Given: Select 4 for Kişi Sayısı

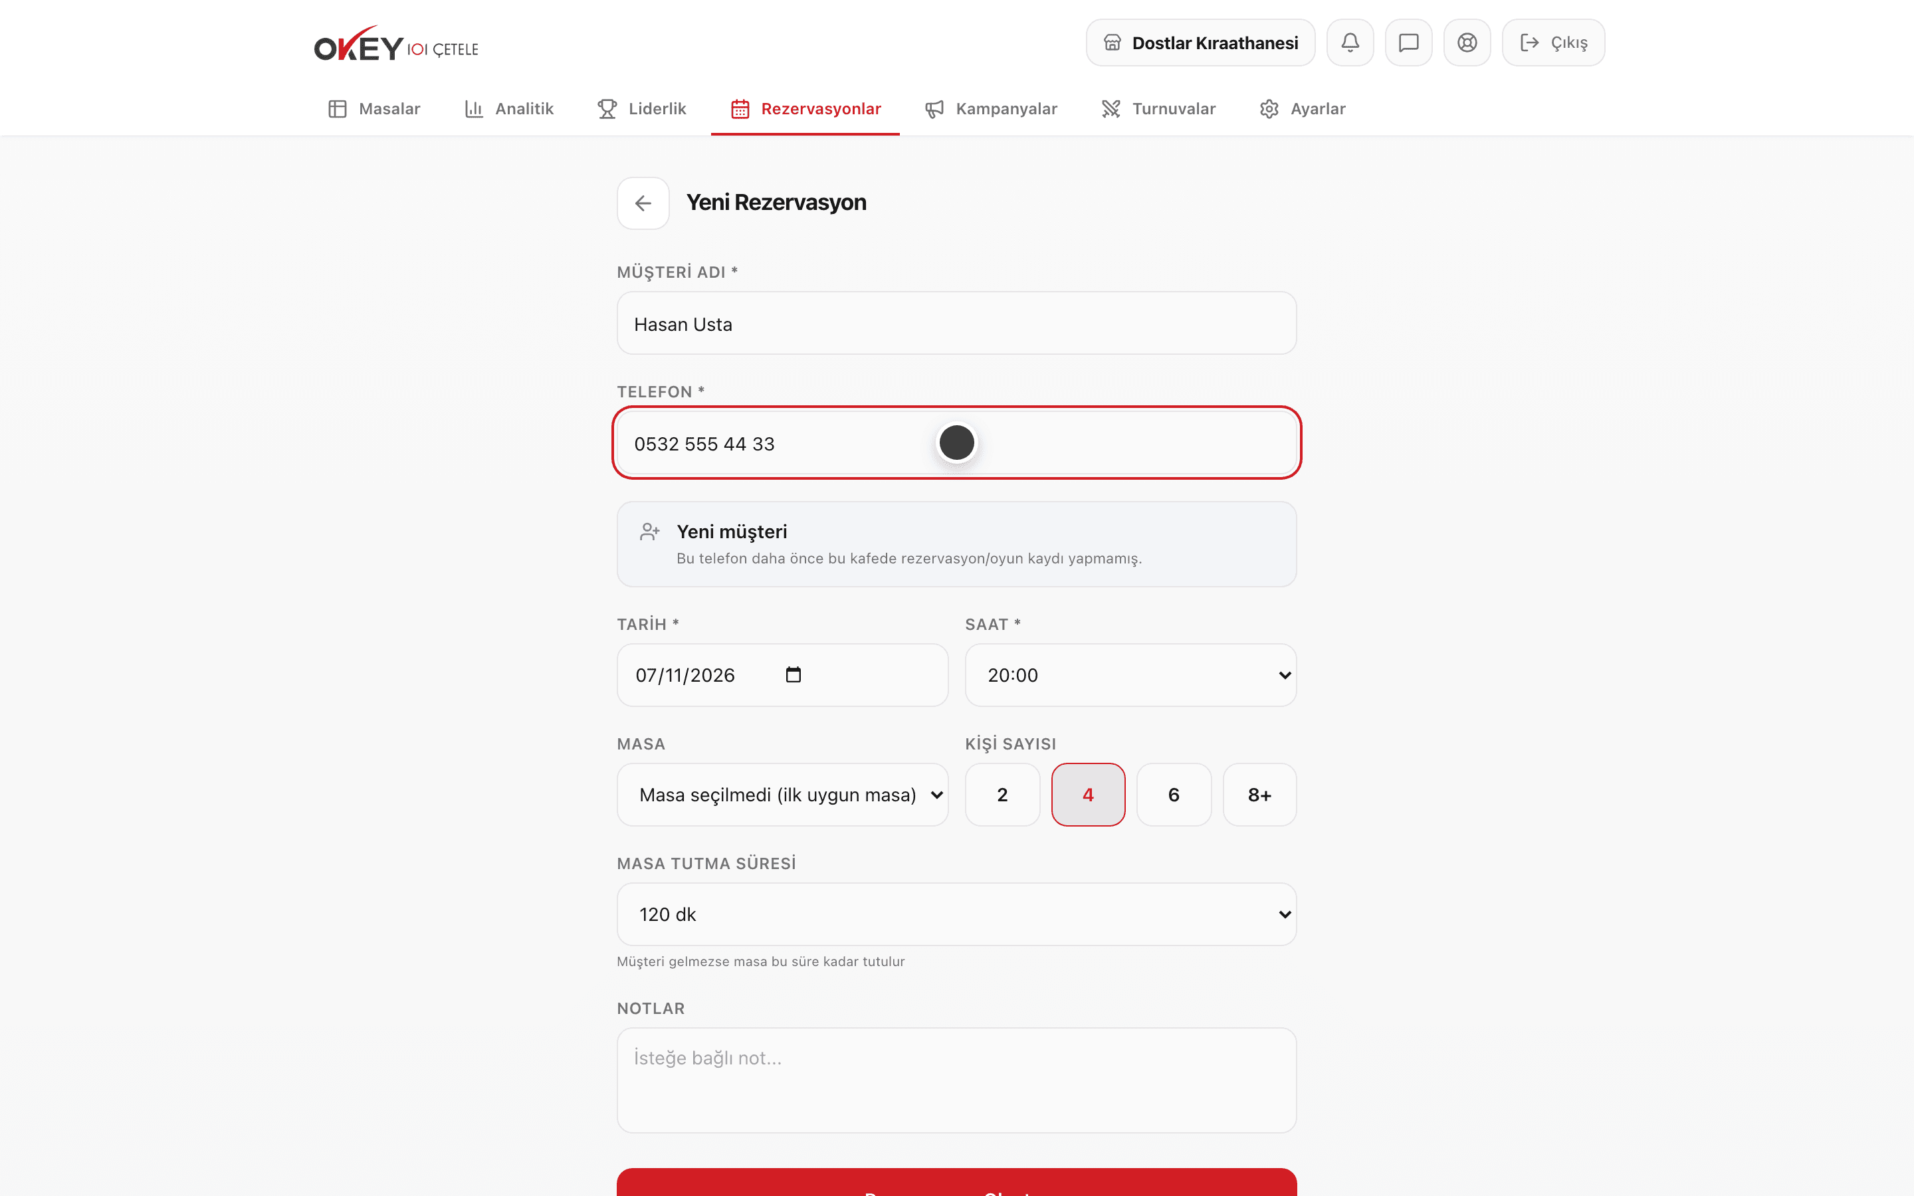Looking at the screenshot, I should tap(1087, 794).
